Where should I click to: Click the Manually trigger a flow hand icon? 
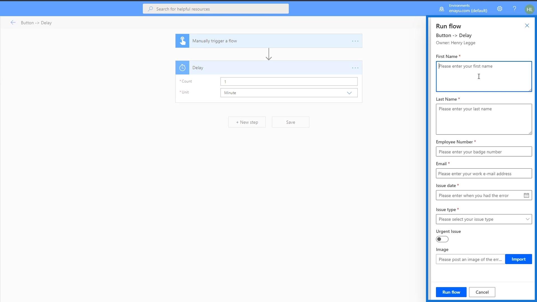coord(182,41)
